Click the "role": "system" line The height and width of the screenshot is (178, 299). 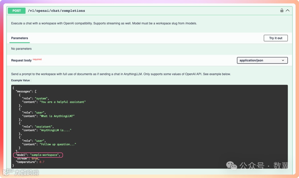(35, 99)
